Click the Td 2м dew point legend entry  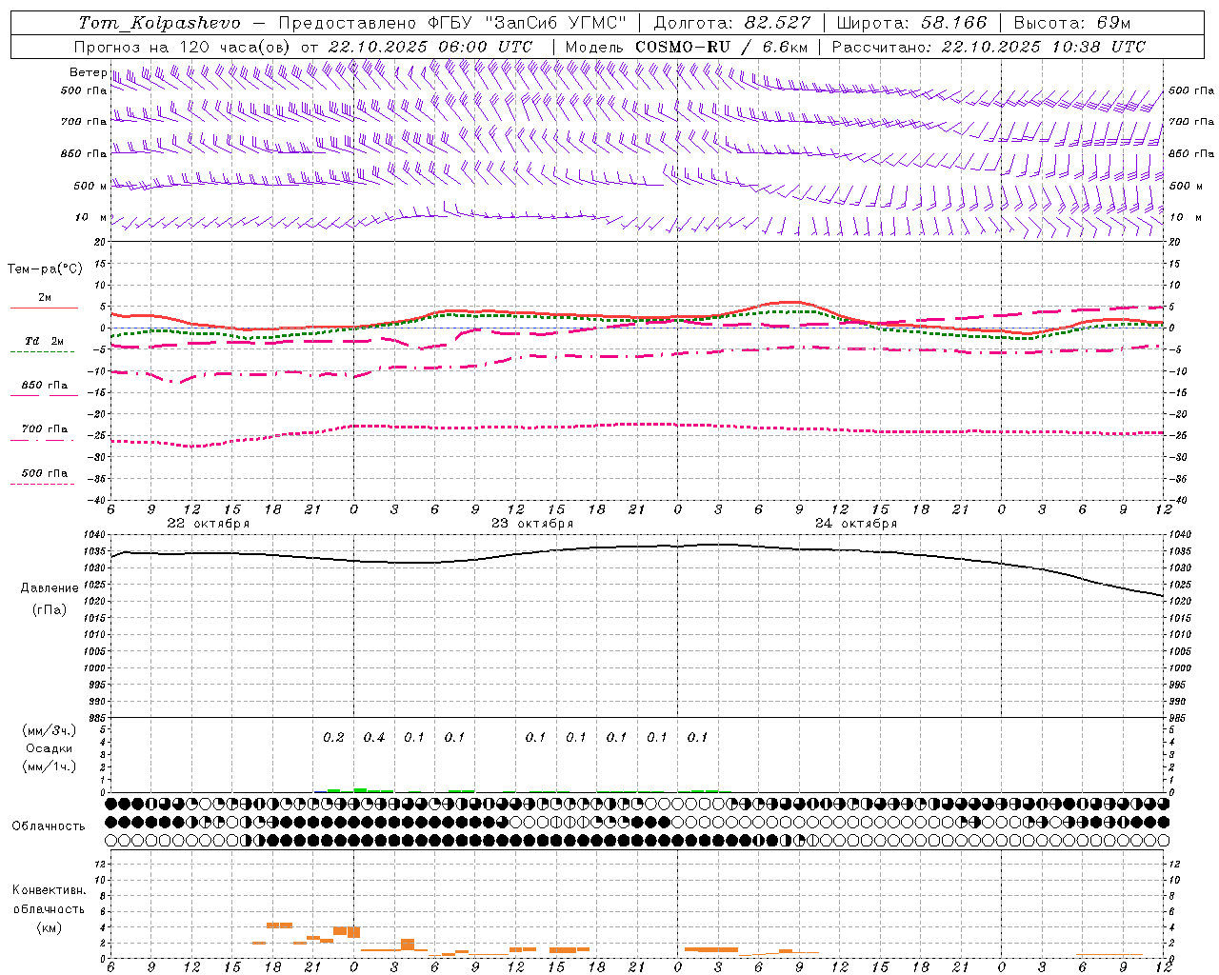(x=45, y=341)
